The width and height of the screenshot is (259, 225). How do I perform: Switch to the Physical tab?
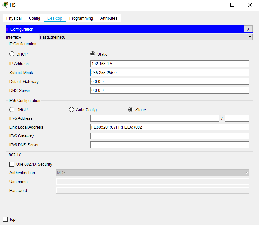click(x=14, y=18)
